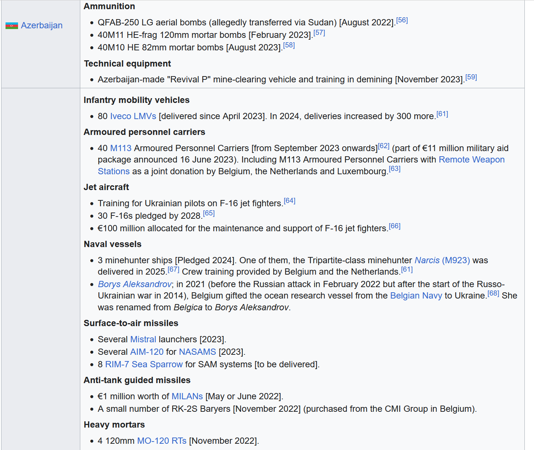Follow the AIM-120 missile link
This screenshot has width=534, height=450.
coord(147,352)
